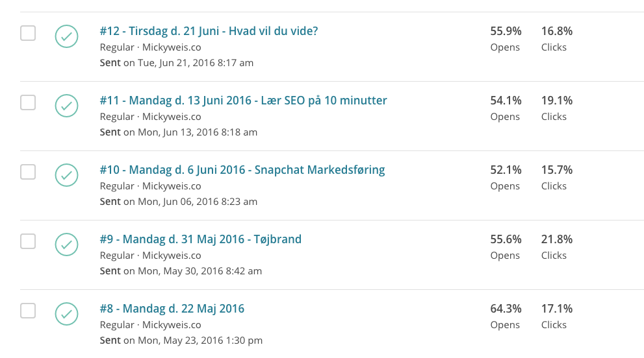Click sent-status checkmark icon for campaign #8
The image size is (644, 358).
[66, 313]
